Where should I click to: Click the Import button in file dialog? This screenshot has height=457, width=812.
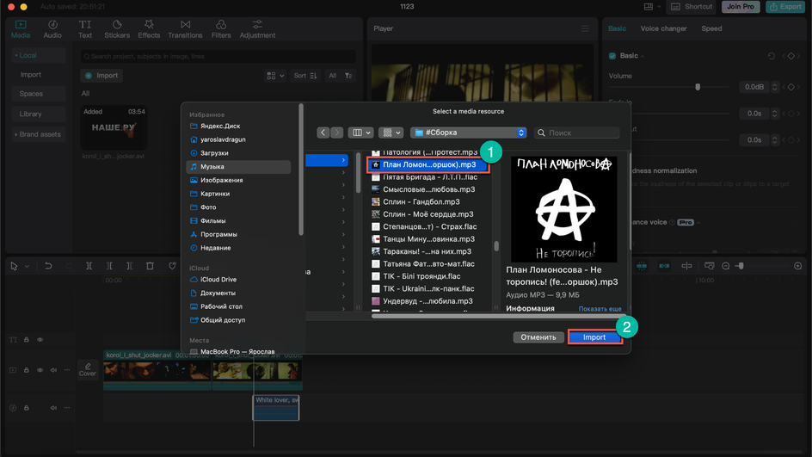(594, 337)
